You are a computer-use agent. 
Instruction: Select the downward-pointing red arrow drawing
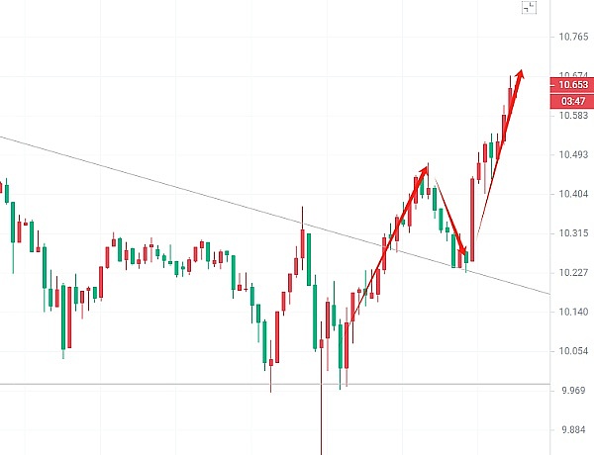[450, 220]
